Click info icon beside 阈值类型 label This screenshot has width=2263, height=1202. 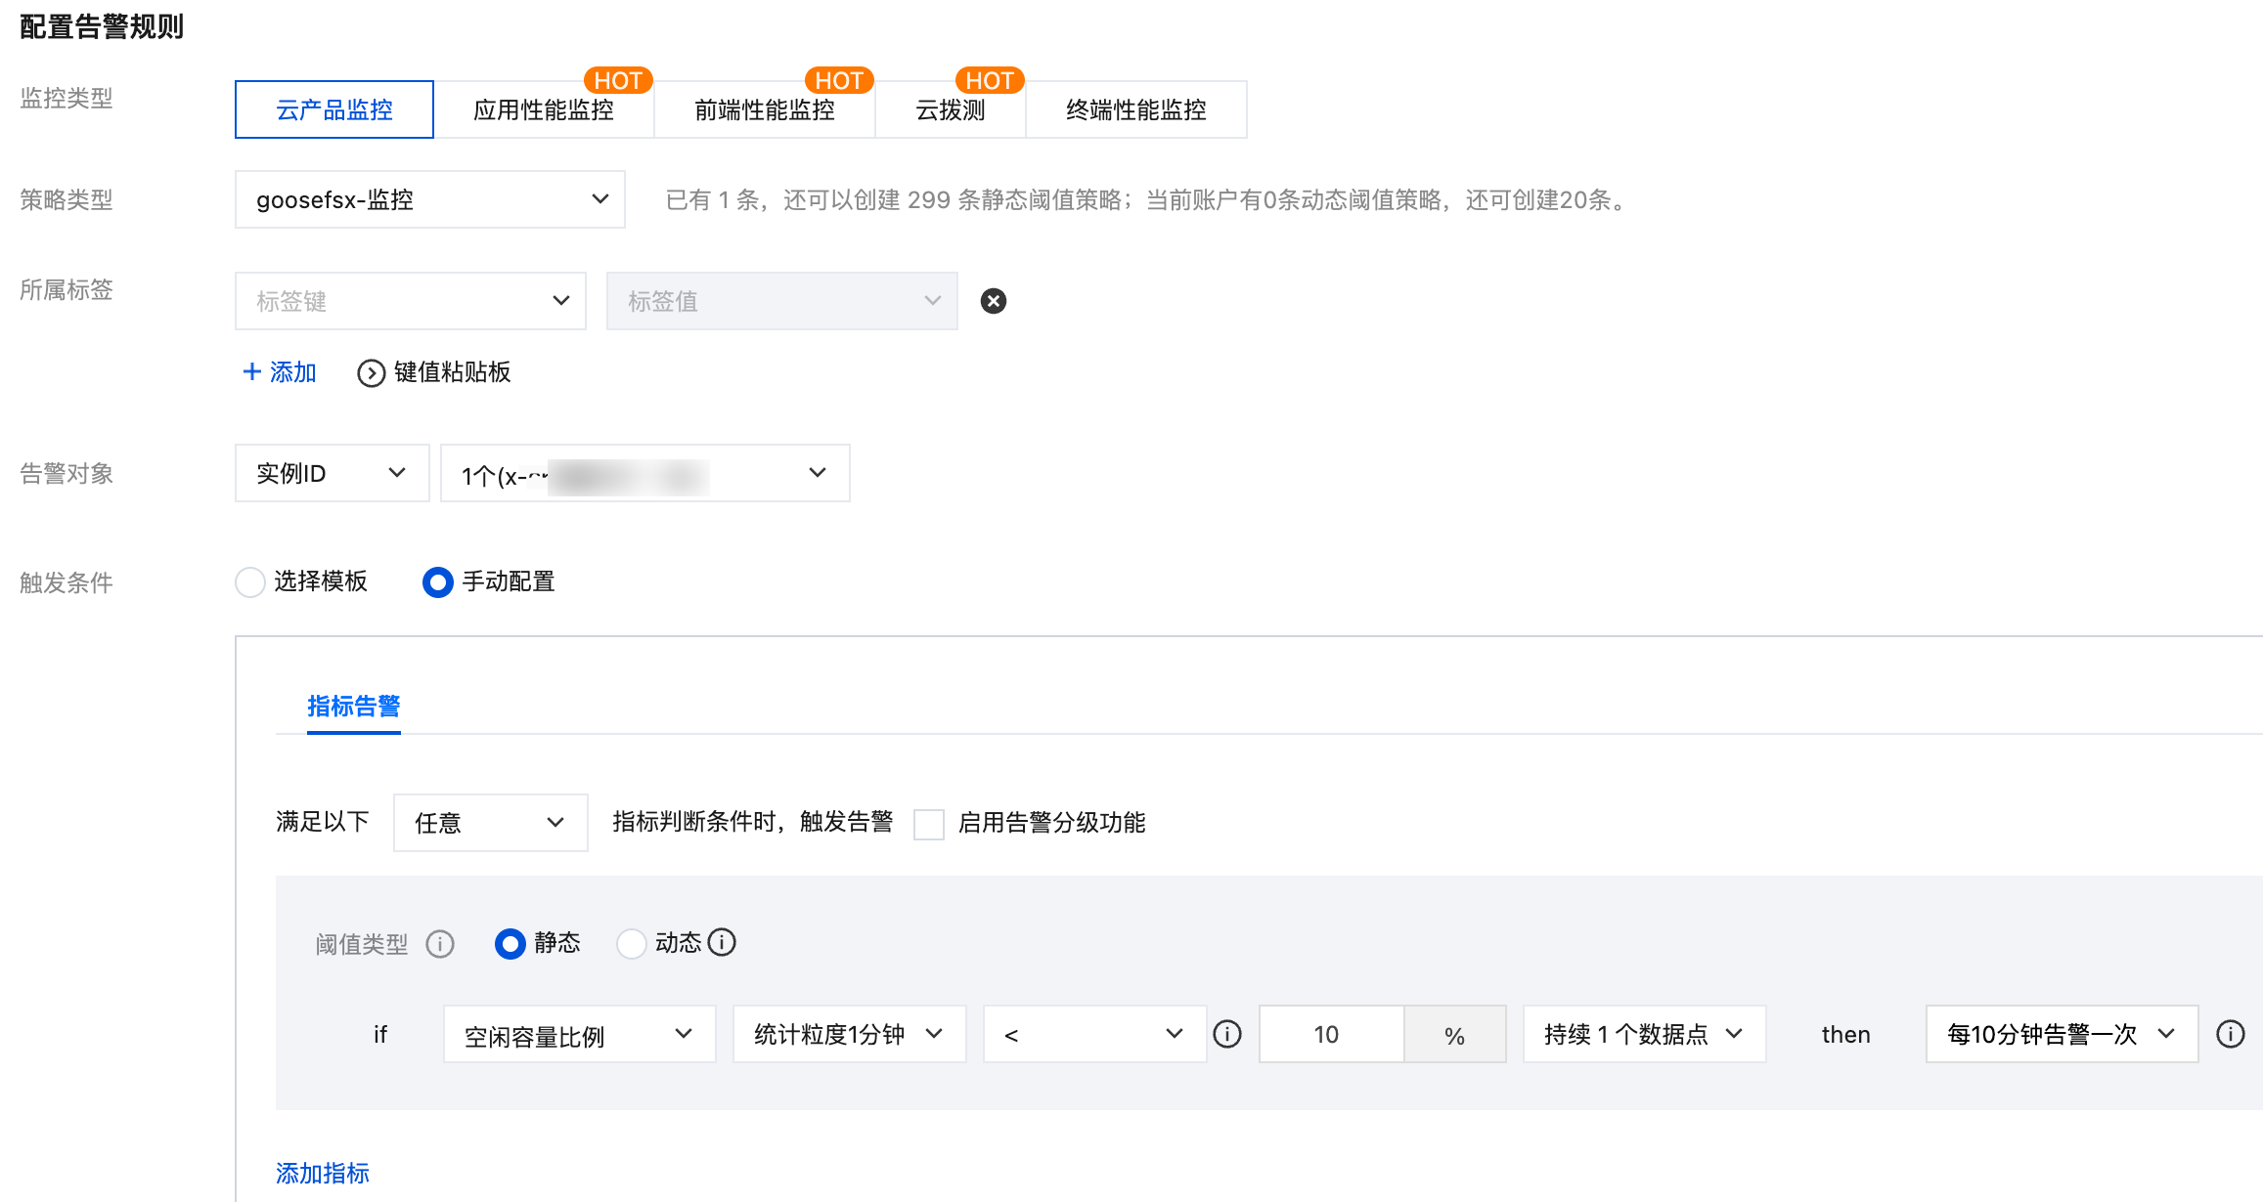coord(440,944)
